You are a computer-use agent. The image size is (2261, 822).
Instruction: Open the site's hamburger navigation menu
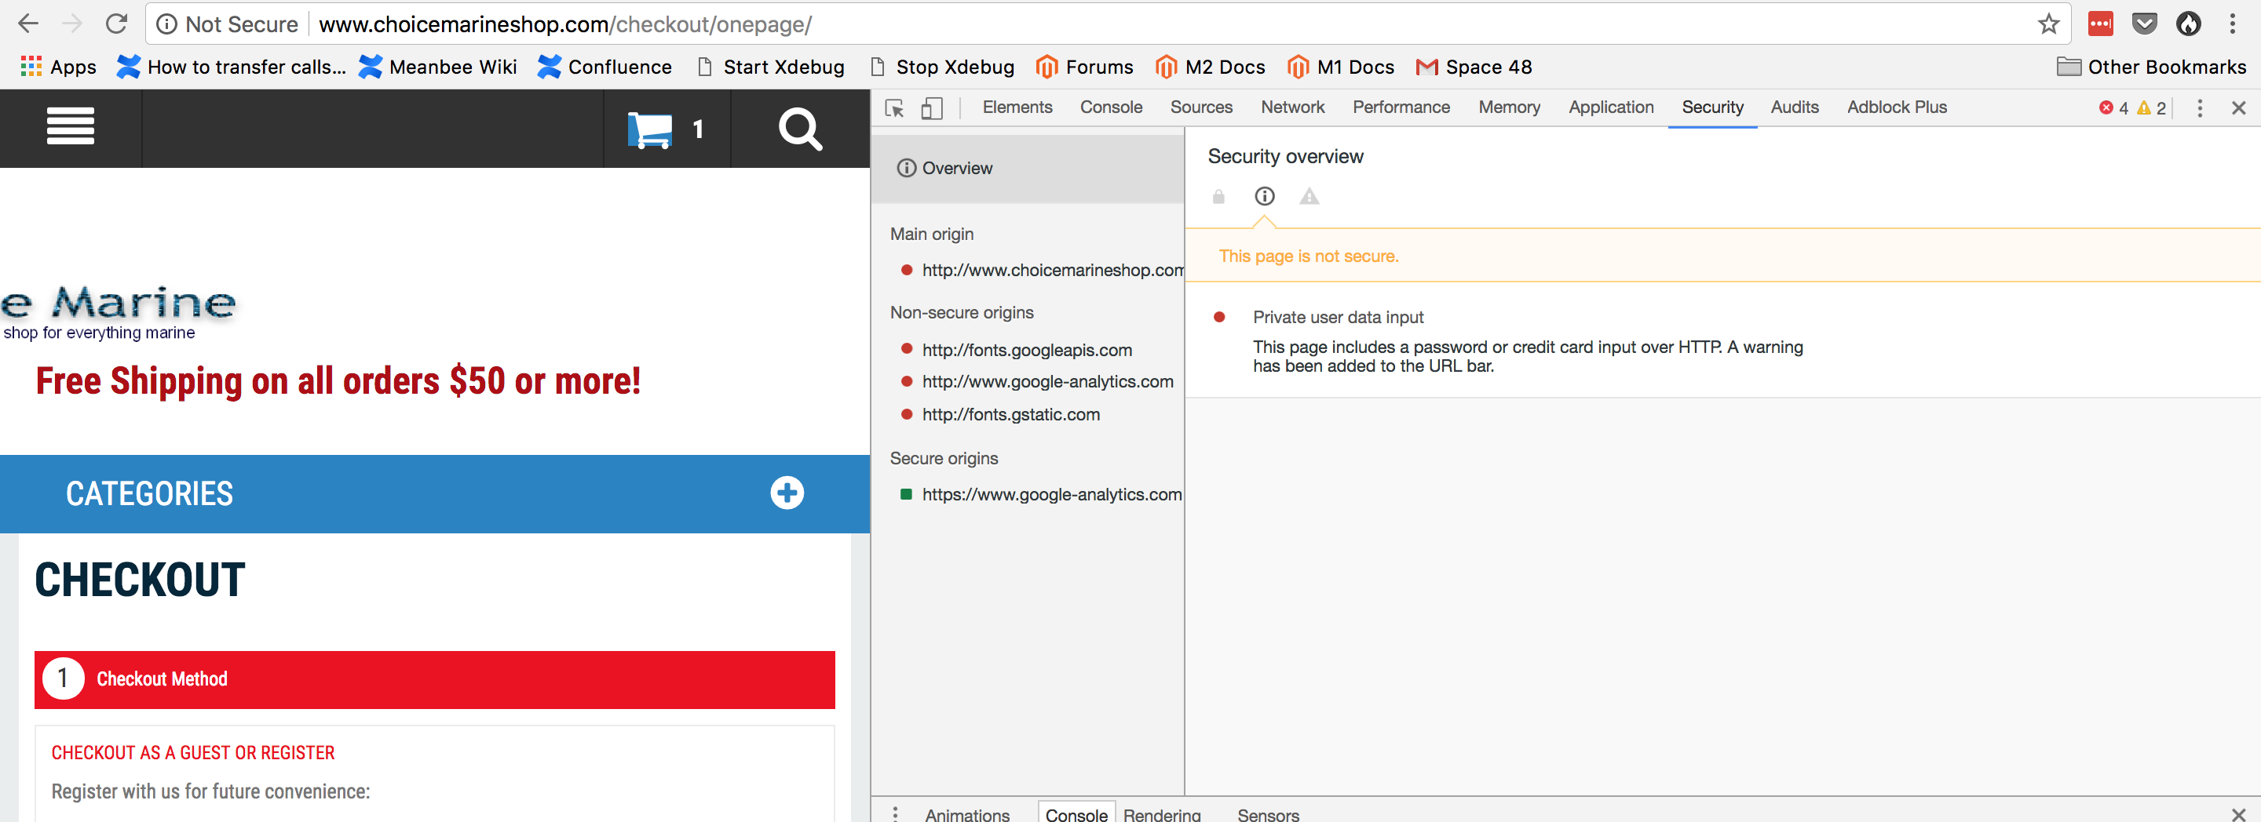[70, 127]
